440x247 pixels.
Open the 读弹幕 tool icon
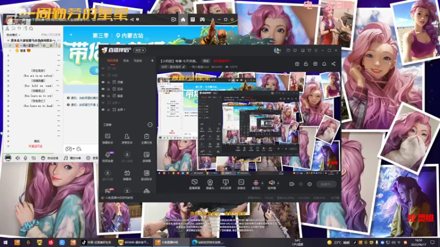(146, 157)
